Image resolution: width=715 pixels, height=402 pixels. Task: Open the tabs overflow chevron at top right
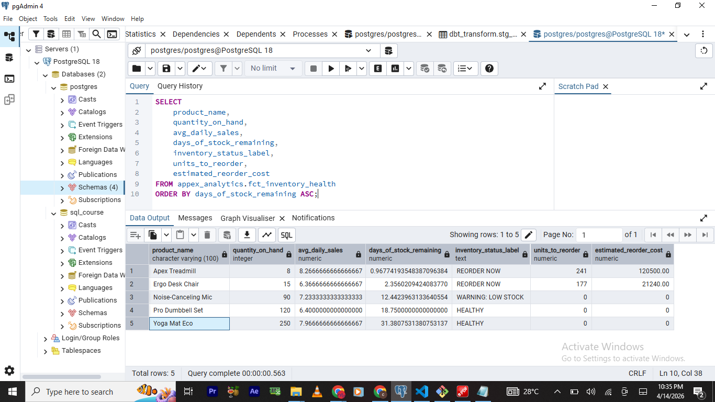pyautogui.click(x=687, y=35)
